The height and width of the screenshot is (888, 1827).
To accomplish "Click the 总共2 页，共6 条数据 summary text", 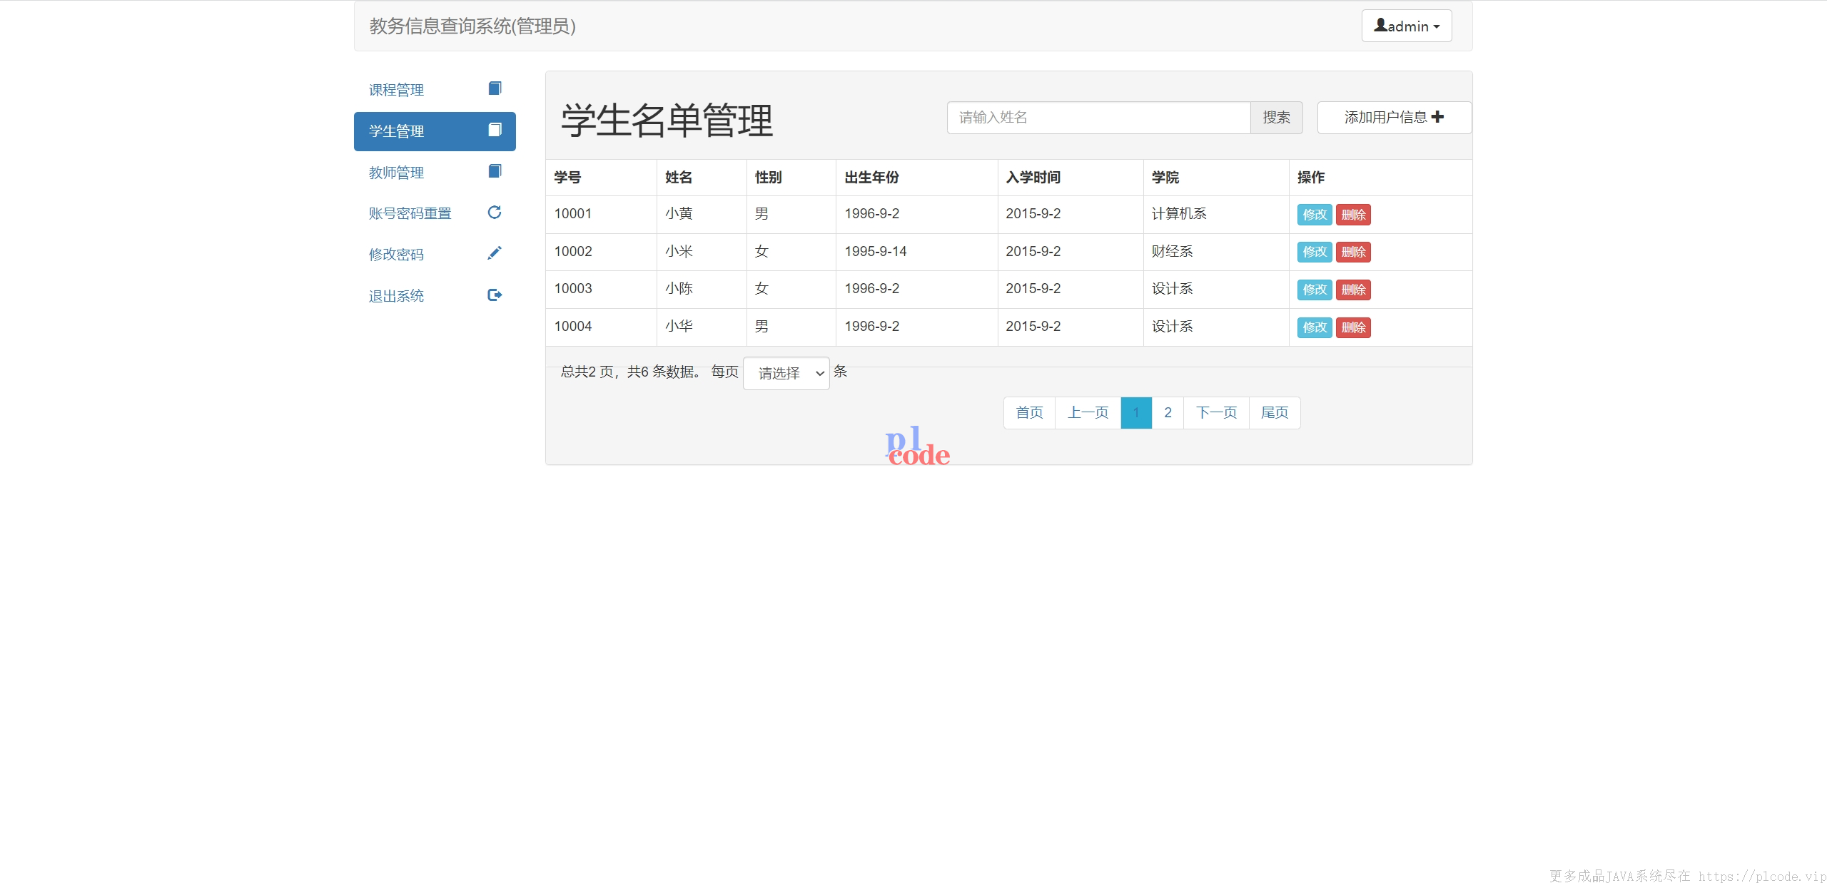I will pos(629,372).
